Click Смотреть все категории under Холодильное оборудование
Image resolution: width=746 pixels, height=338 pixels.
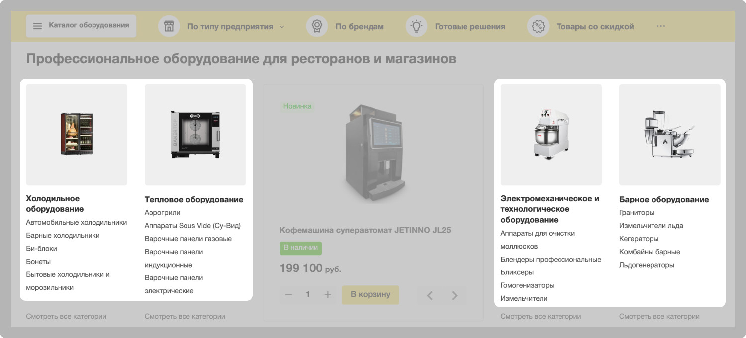(66, 316)
